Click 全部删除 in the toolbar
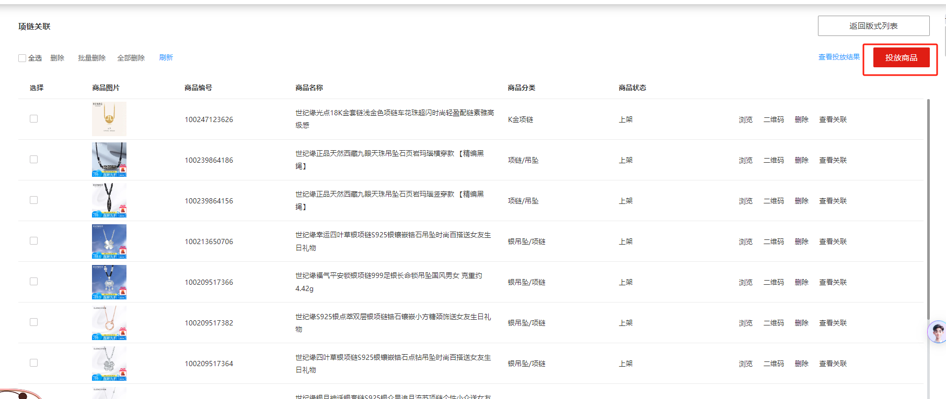946x399 pixels. pos(131,58)
